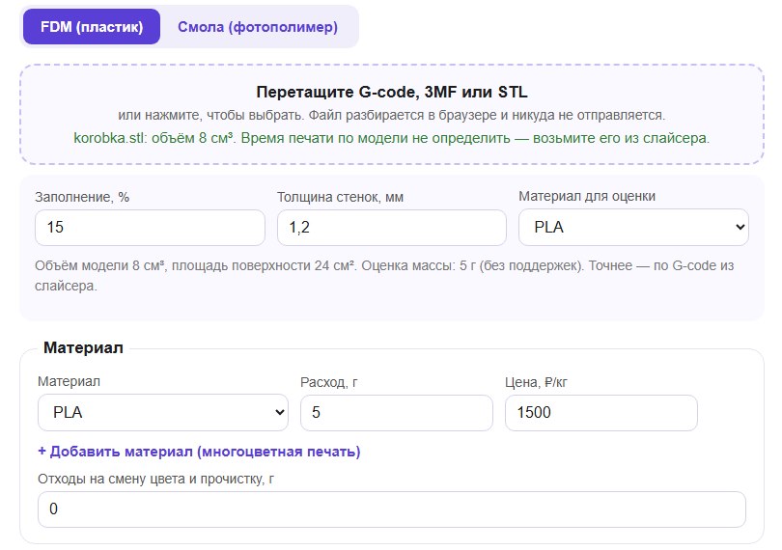The image size is (782, 550).
Task: Click the Отходы на смену цвета field
Action: [x=392, y=509]
